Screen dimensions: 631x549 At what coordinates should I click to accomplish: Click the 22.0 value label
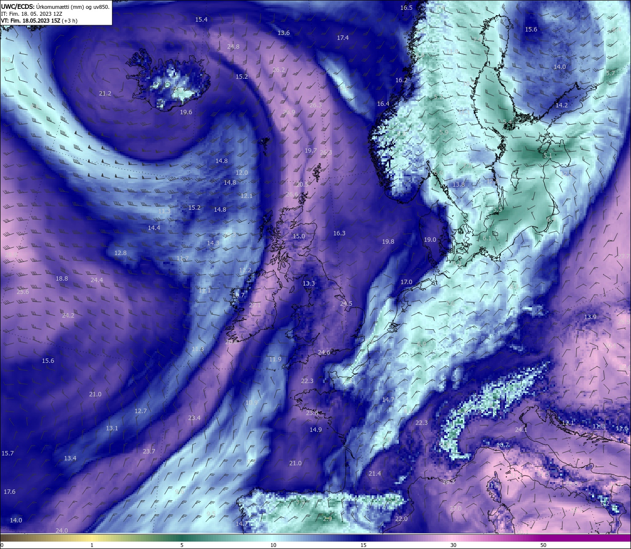pos(401,519)
